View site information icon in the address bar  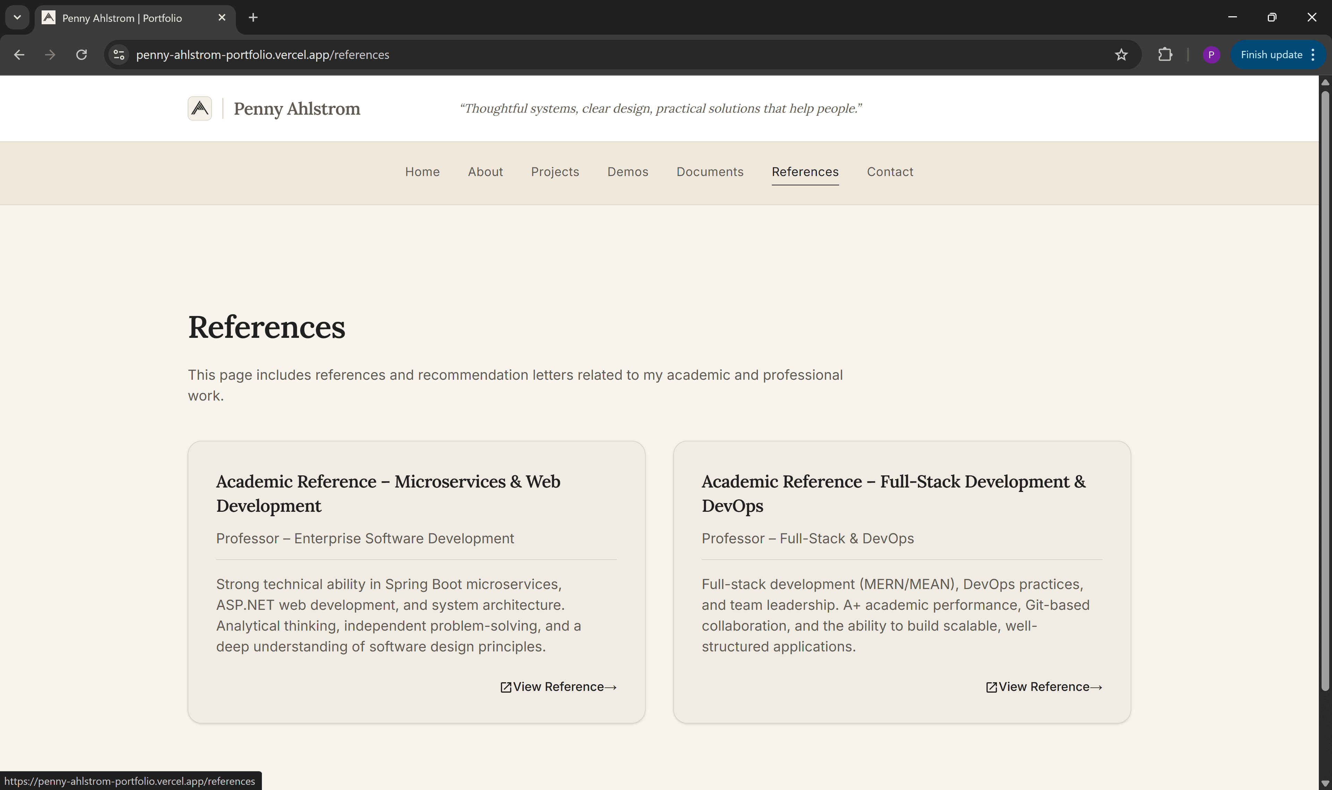tap(118, 54)
